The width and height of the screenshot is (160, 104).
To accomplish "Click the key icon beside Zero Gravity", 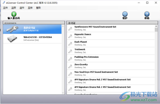I will pyautogui.click(x=70, y=66).
